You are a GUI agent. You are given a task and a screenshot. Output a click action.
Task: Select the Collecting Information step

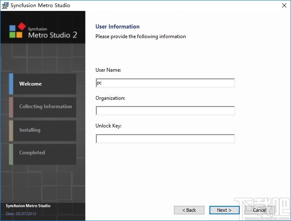[x=42, y=107]
